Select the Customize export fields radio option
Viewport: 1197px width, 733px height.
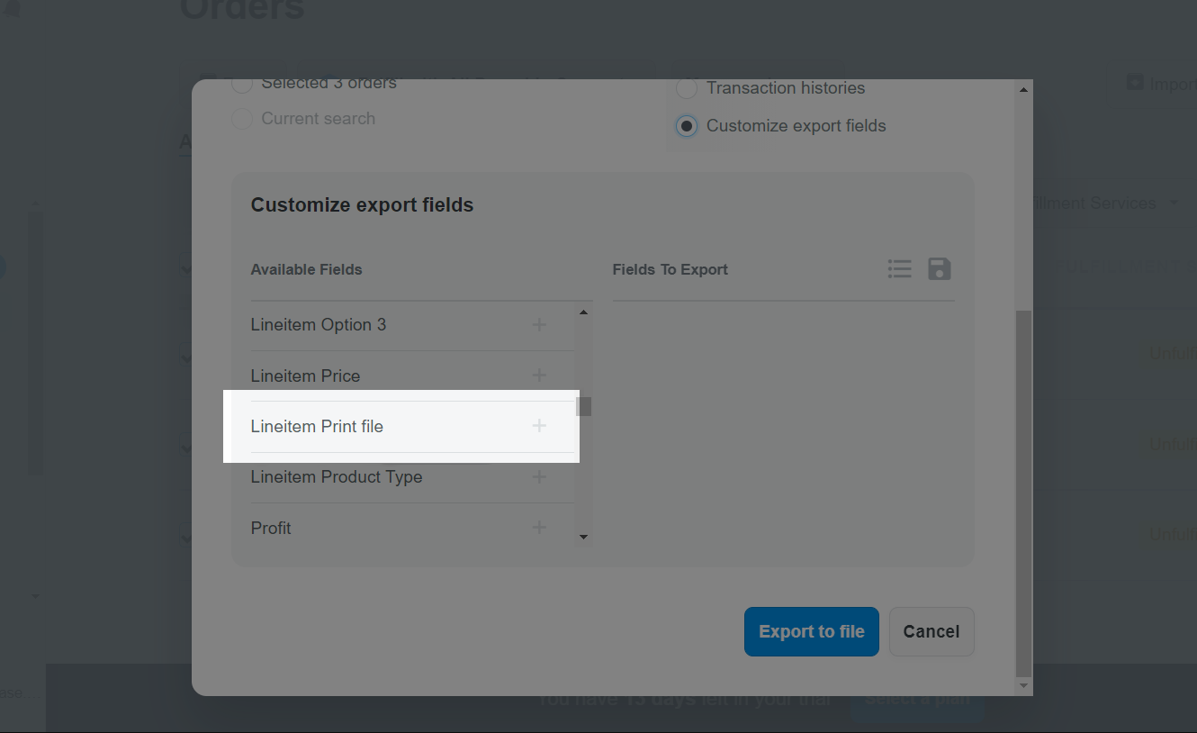687,126
